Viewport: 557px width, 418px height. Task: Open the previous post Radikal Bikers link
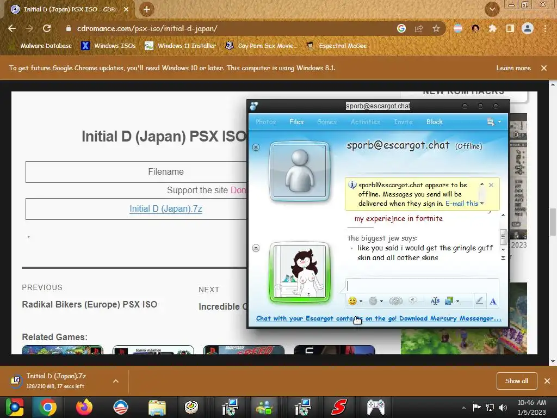click(x=90, y=305)
